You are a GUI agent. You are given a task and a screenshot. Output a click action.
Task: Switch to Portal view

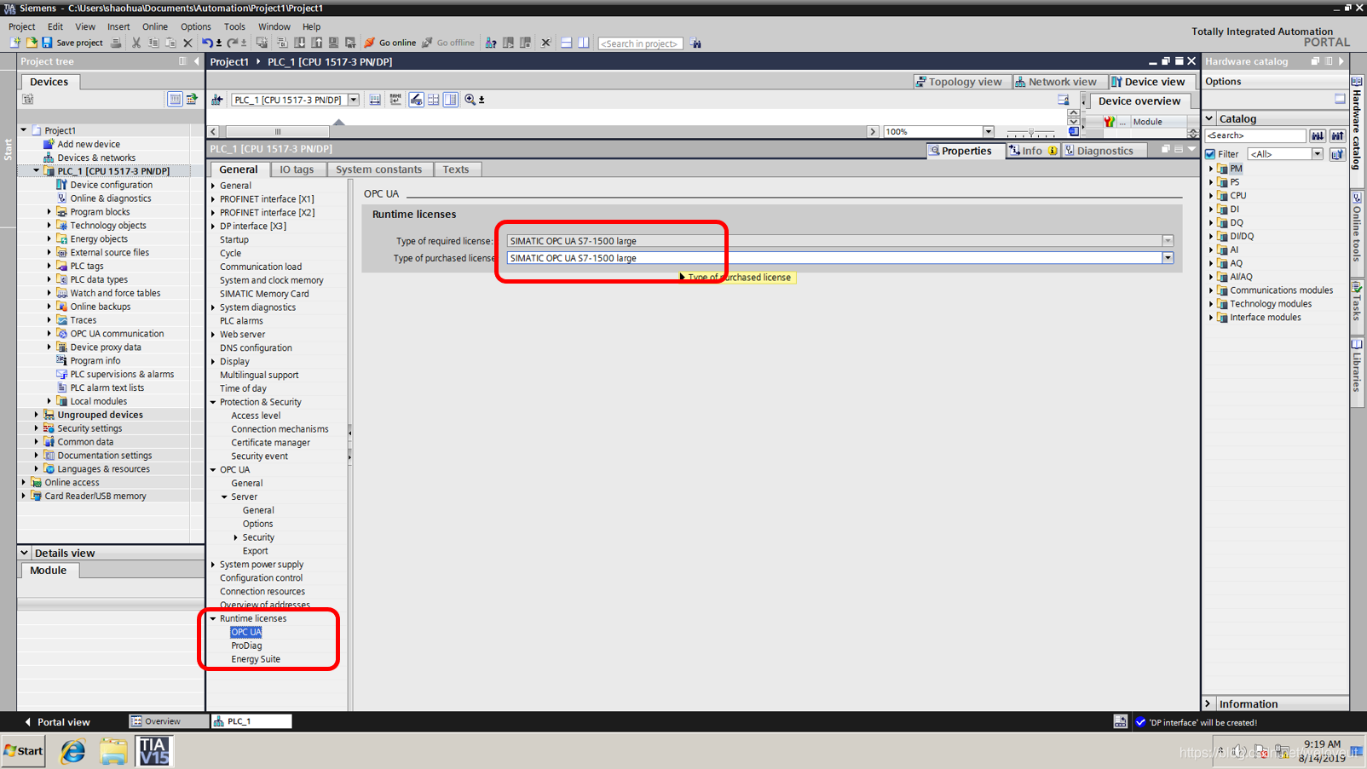tap(56, 722)
